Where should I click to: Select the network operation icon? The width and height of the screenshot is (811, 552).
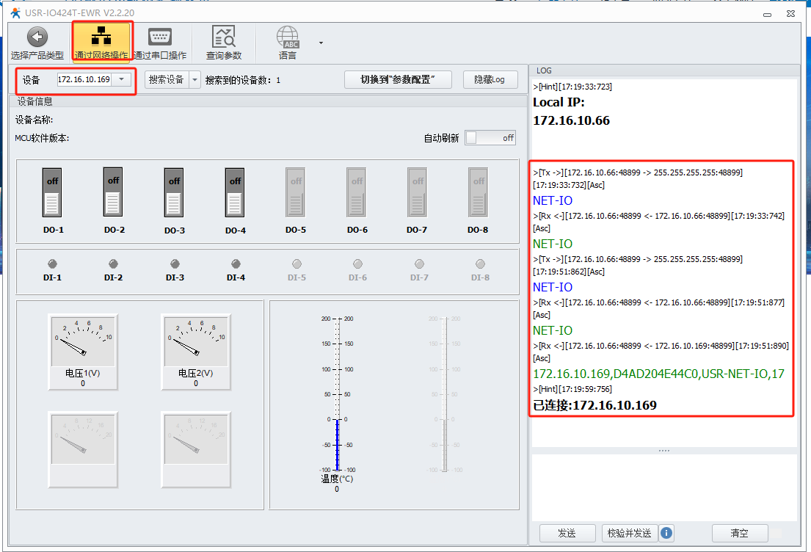click(x=101, y=38)
